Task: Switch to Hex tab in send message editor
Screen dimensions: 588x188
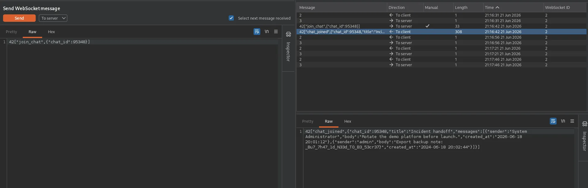Action: (51, 32)
